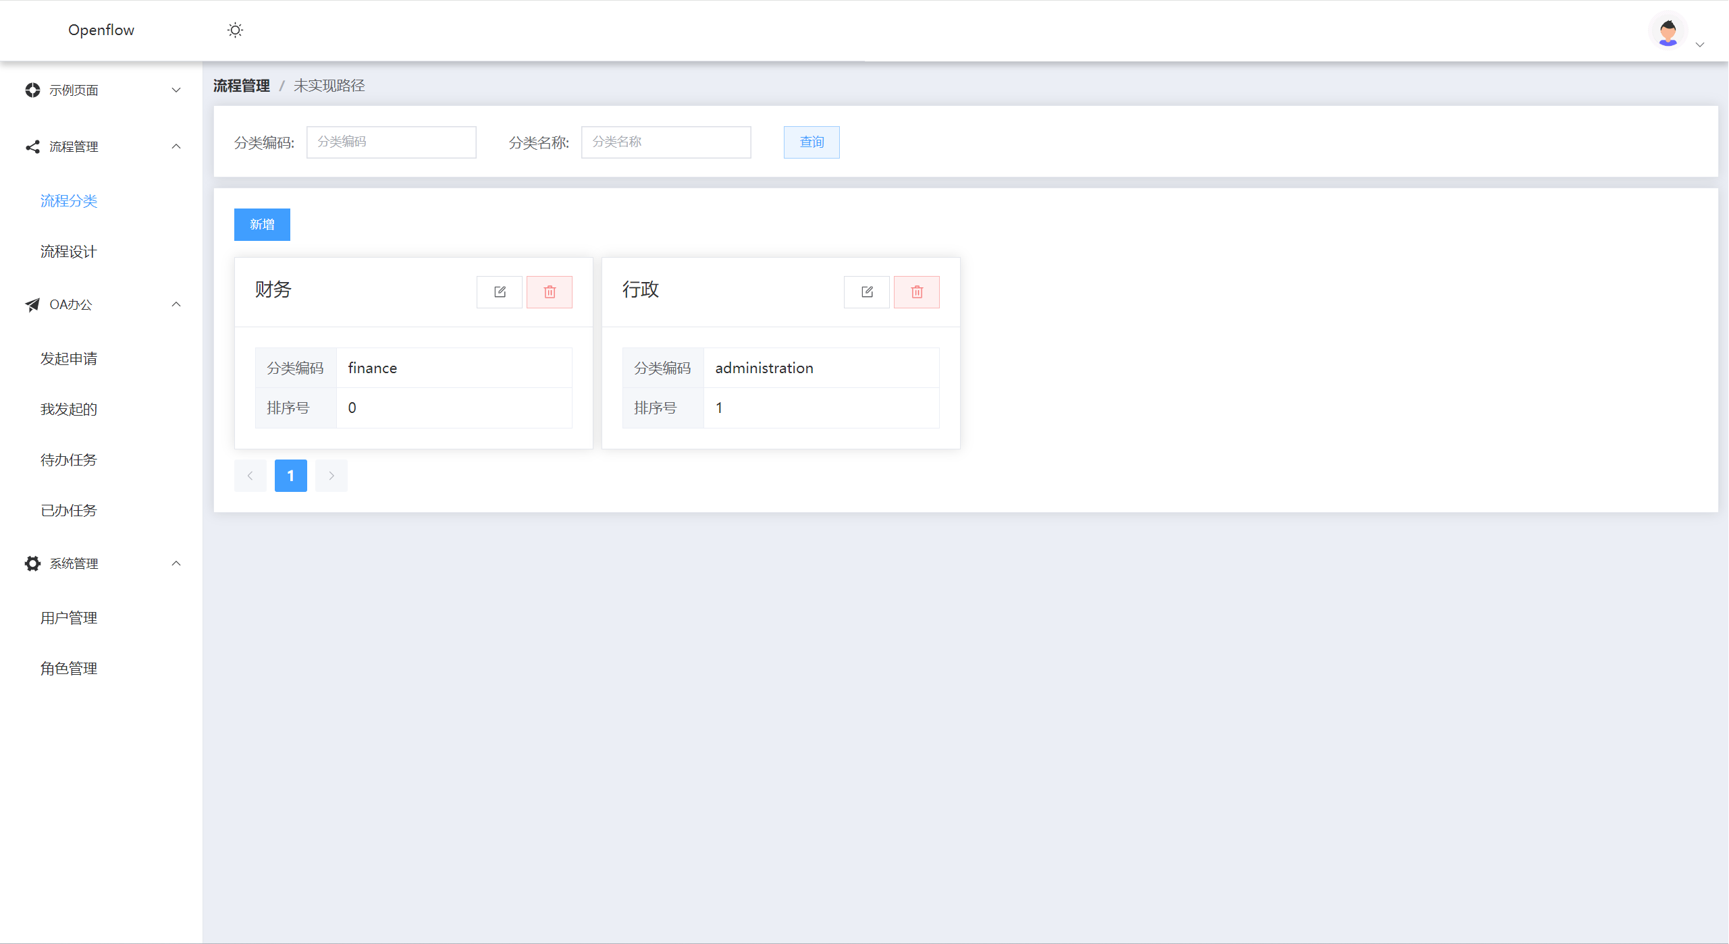This screenshot has width=1729, height=944.
Task: Expand the 示例页面 menu chevron
Action: click(176, 90)
